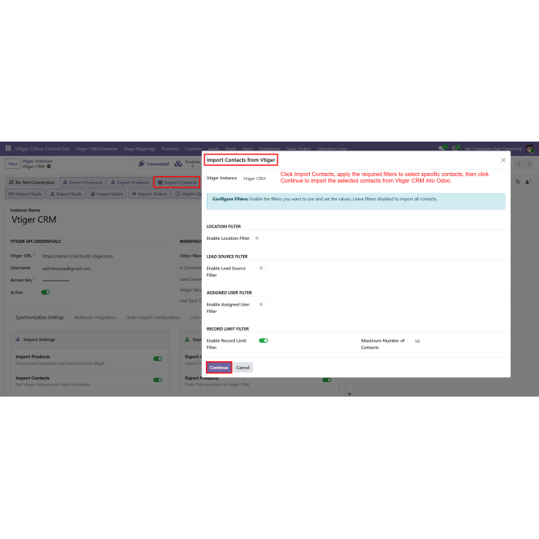
Task: Edit Maximum Number of Contacts value 50
Action: pos(418,341)
